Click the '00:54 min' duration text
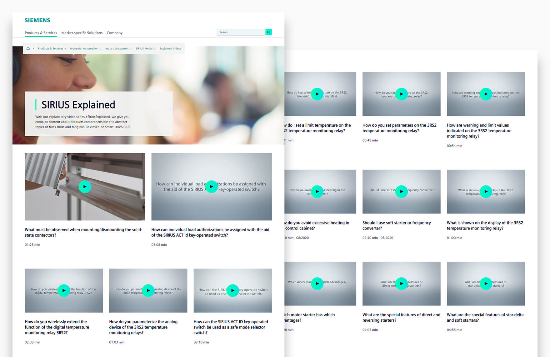Viewport: 550px width, 357px height. tap(454, 146)
